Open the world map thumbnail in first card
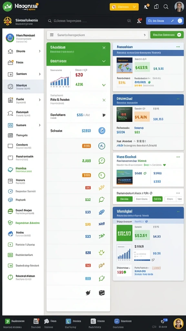 (124, 65)
